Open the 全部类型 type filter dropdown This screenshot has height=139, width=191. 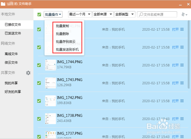coord(125,14)
